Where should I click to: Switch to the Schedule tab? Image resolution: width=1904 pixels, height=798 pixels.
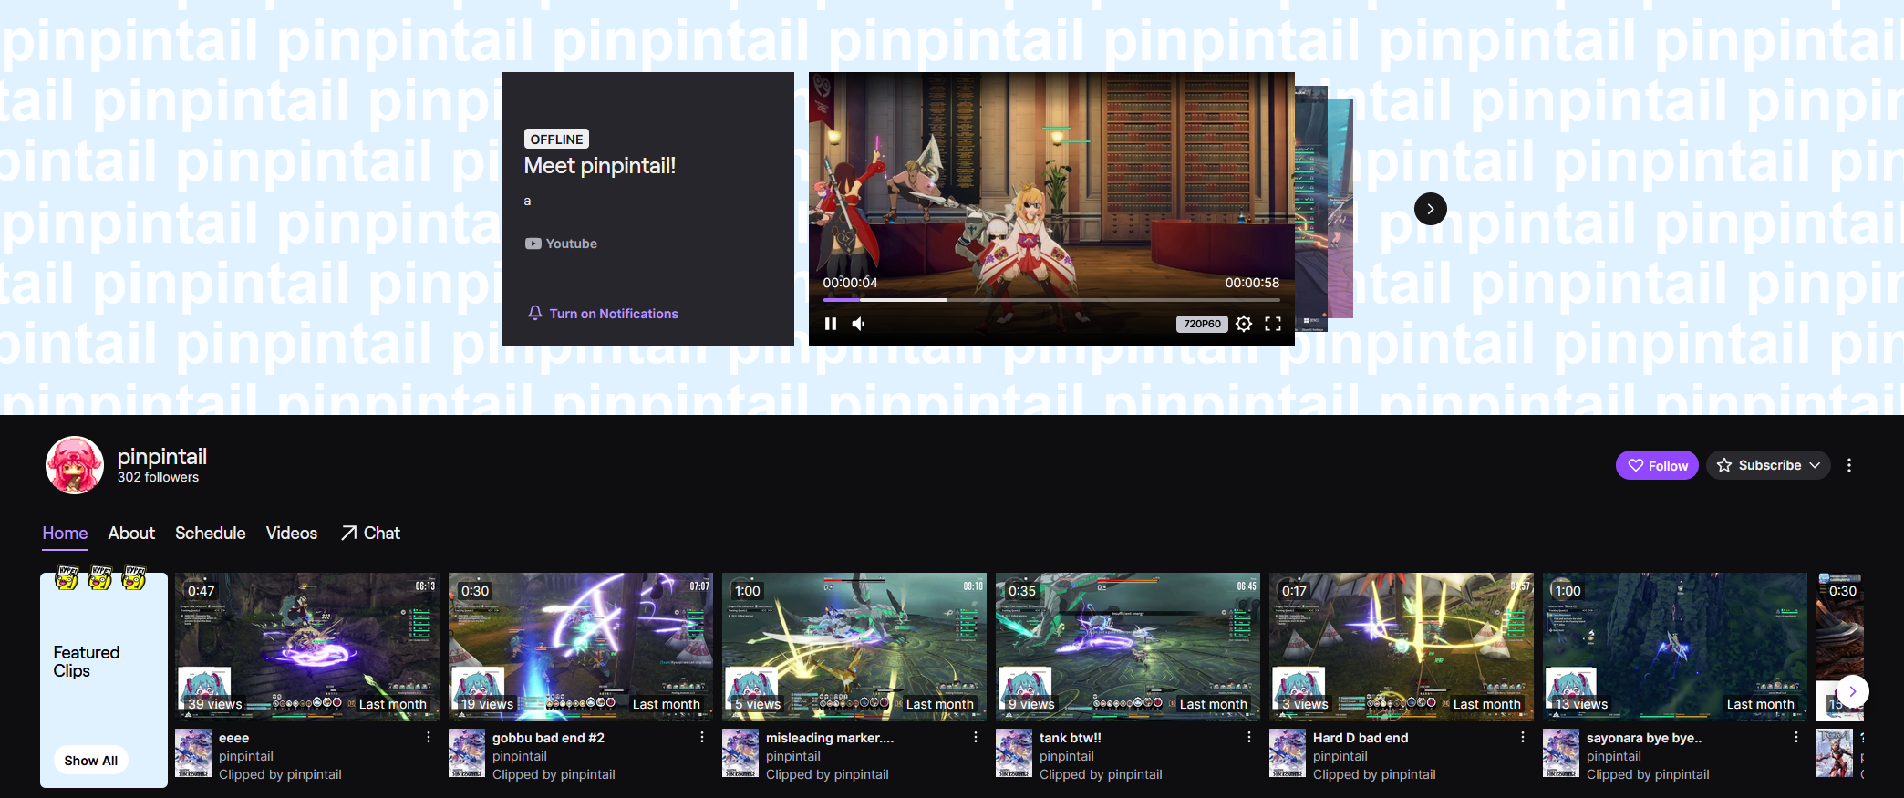[x=211, y=534]
